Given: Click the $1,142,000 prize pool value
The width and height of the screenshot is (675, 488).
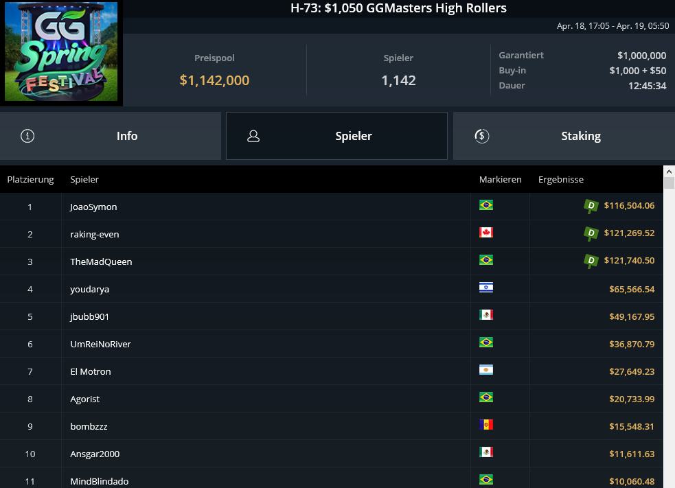Looking at the screenshot, I should 214,80.
